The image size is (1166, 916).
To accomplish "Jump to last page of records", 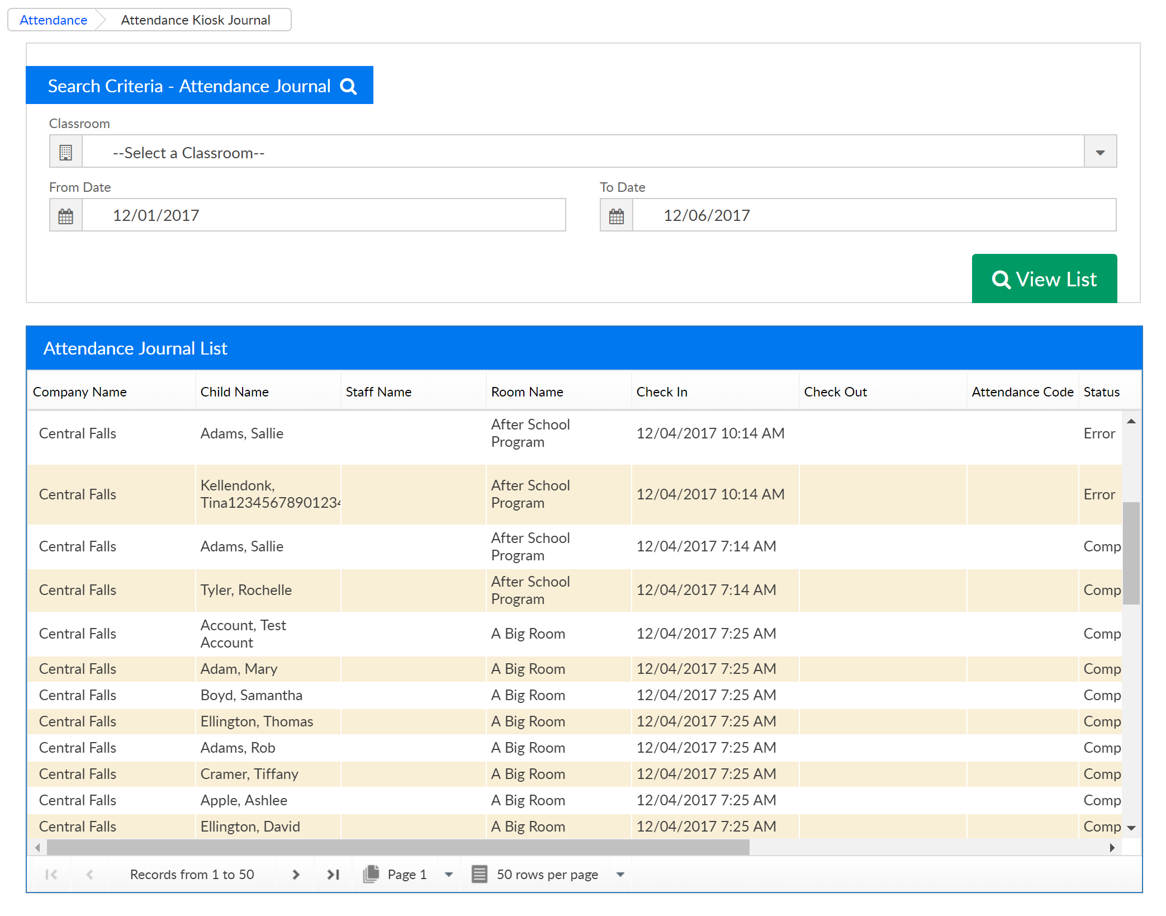I will 334,875.
